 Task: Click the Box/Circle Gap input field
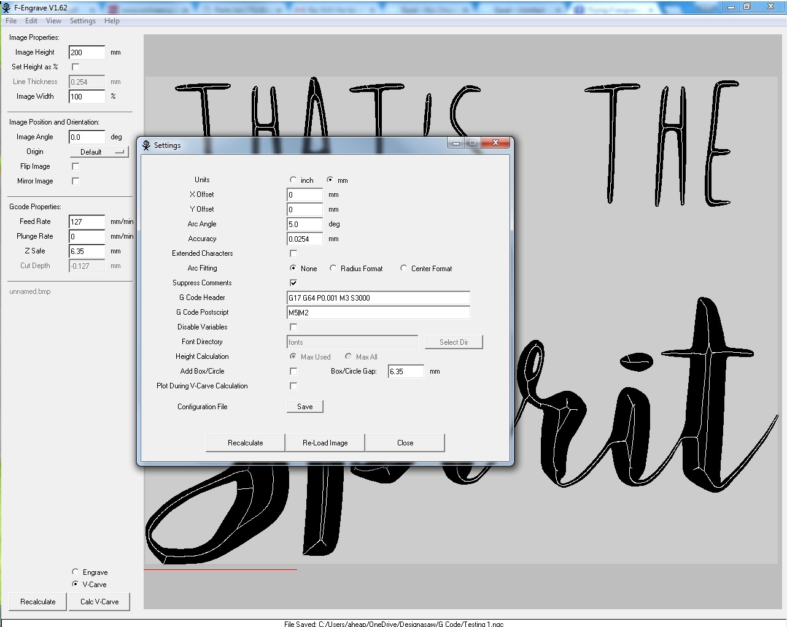(406, 372)
